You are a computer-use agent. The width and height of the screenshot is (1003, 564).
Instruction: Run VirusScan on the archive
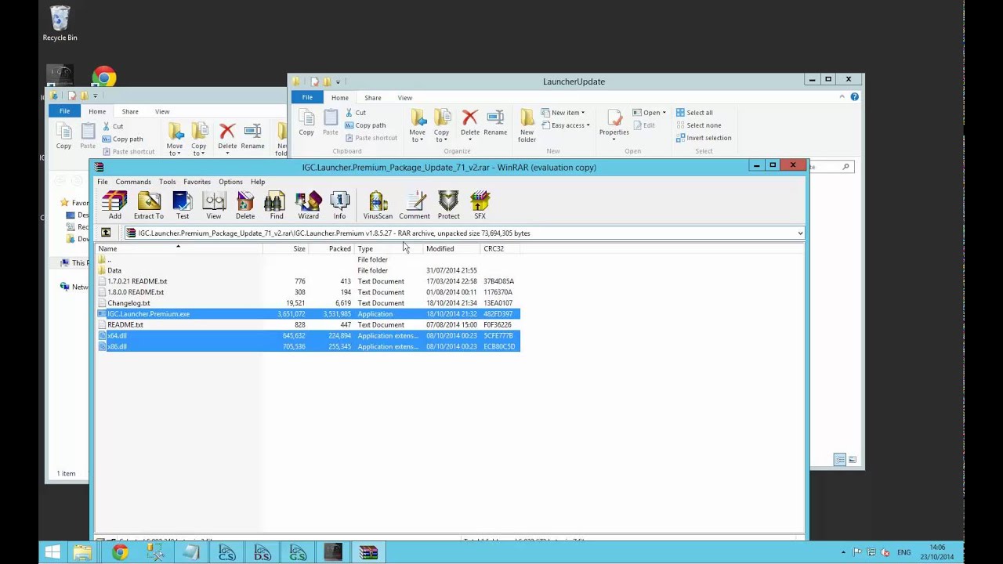pos(378,205)
